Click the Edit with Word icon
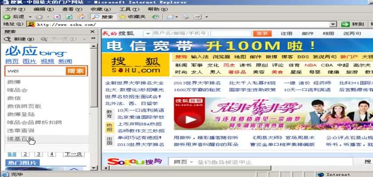Viewport: 373px width, 177px height. [x=198, y=17]
